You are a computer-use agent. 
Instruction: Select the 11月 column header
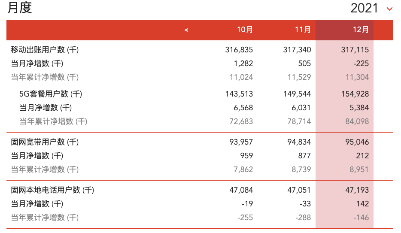pos(303,30)
